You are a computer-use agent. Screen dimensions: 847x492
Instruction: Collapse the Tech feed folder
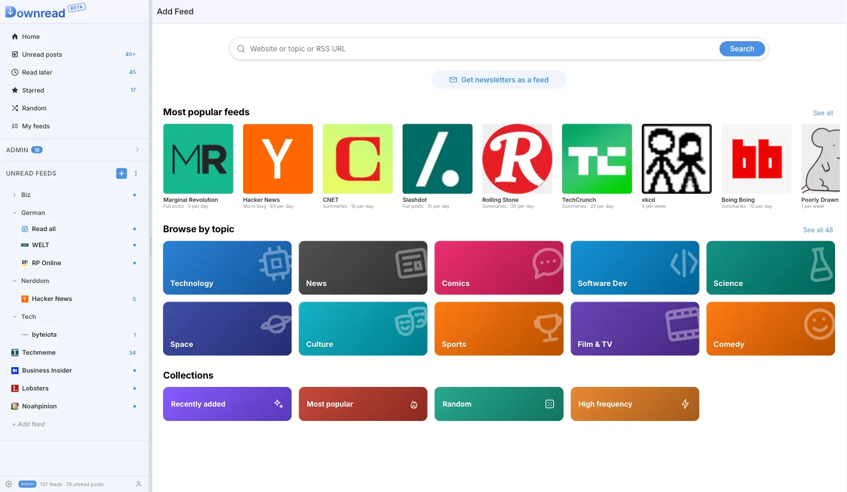[15, 316]
